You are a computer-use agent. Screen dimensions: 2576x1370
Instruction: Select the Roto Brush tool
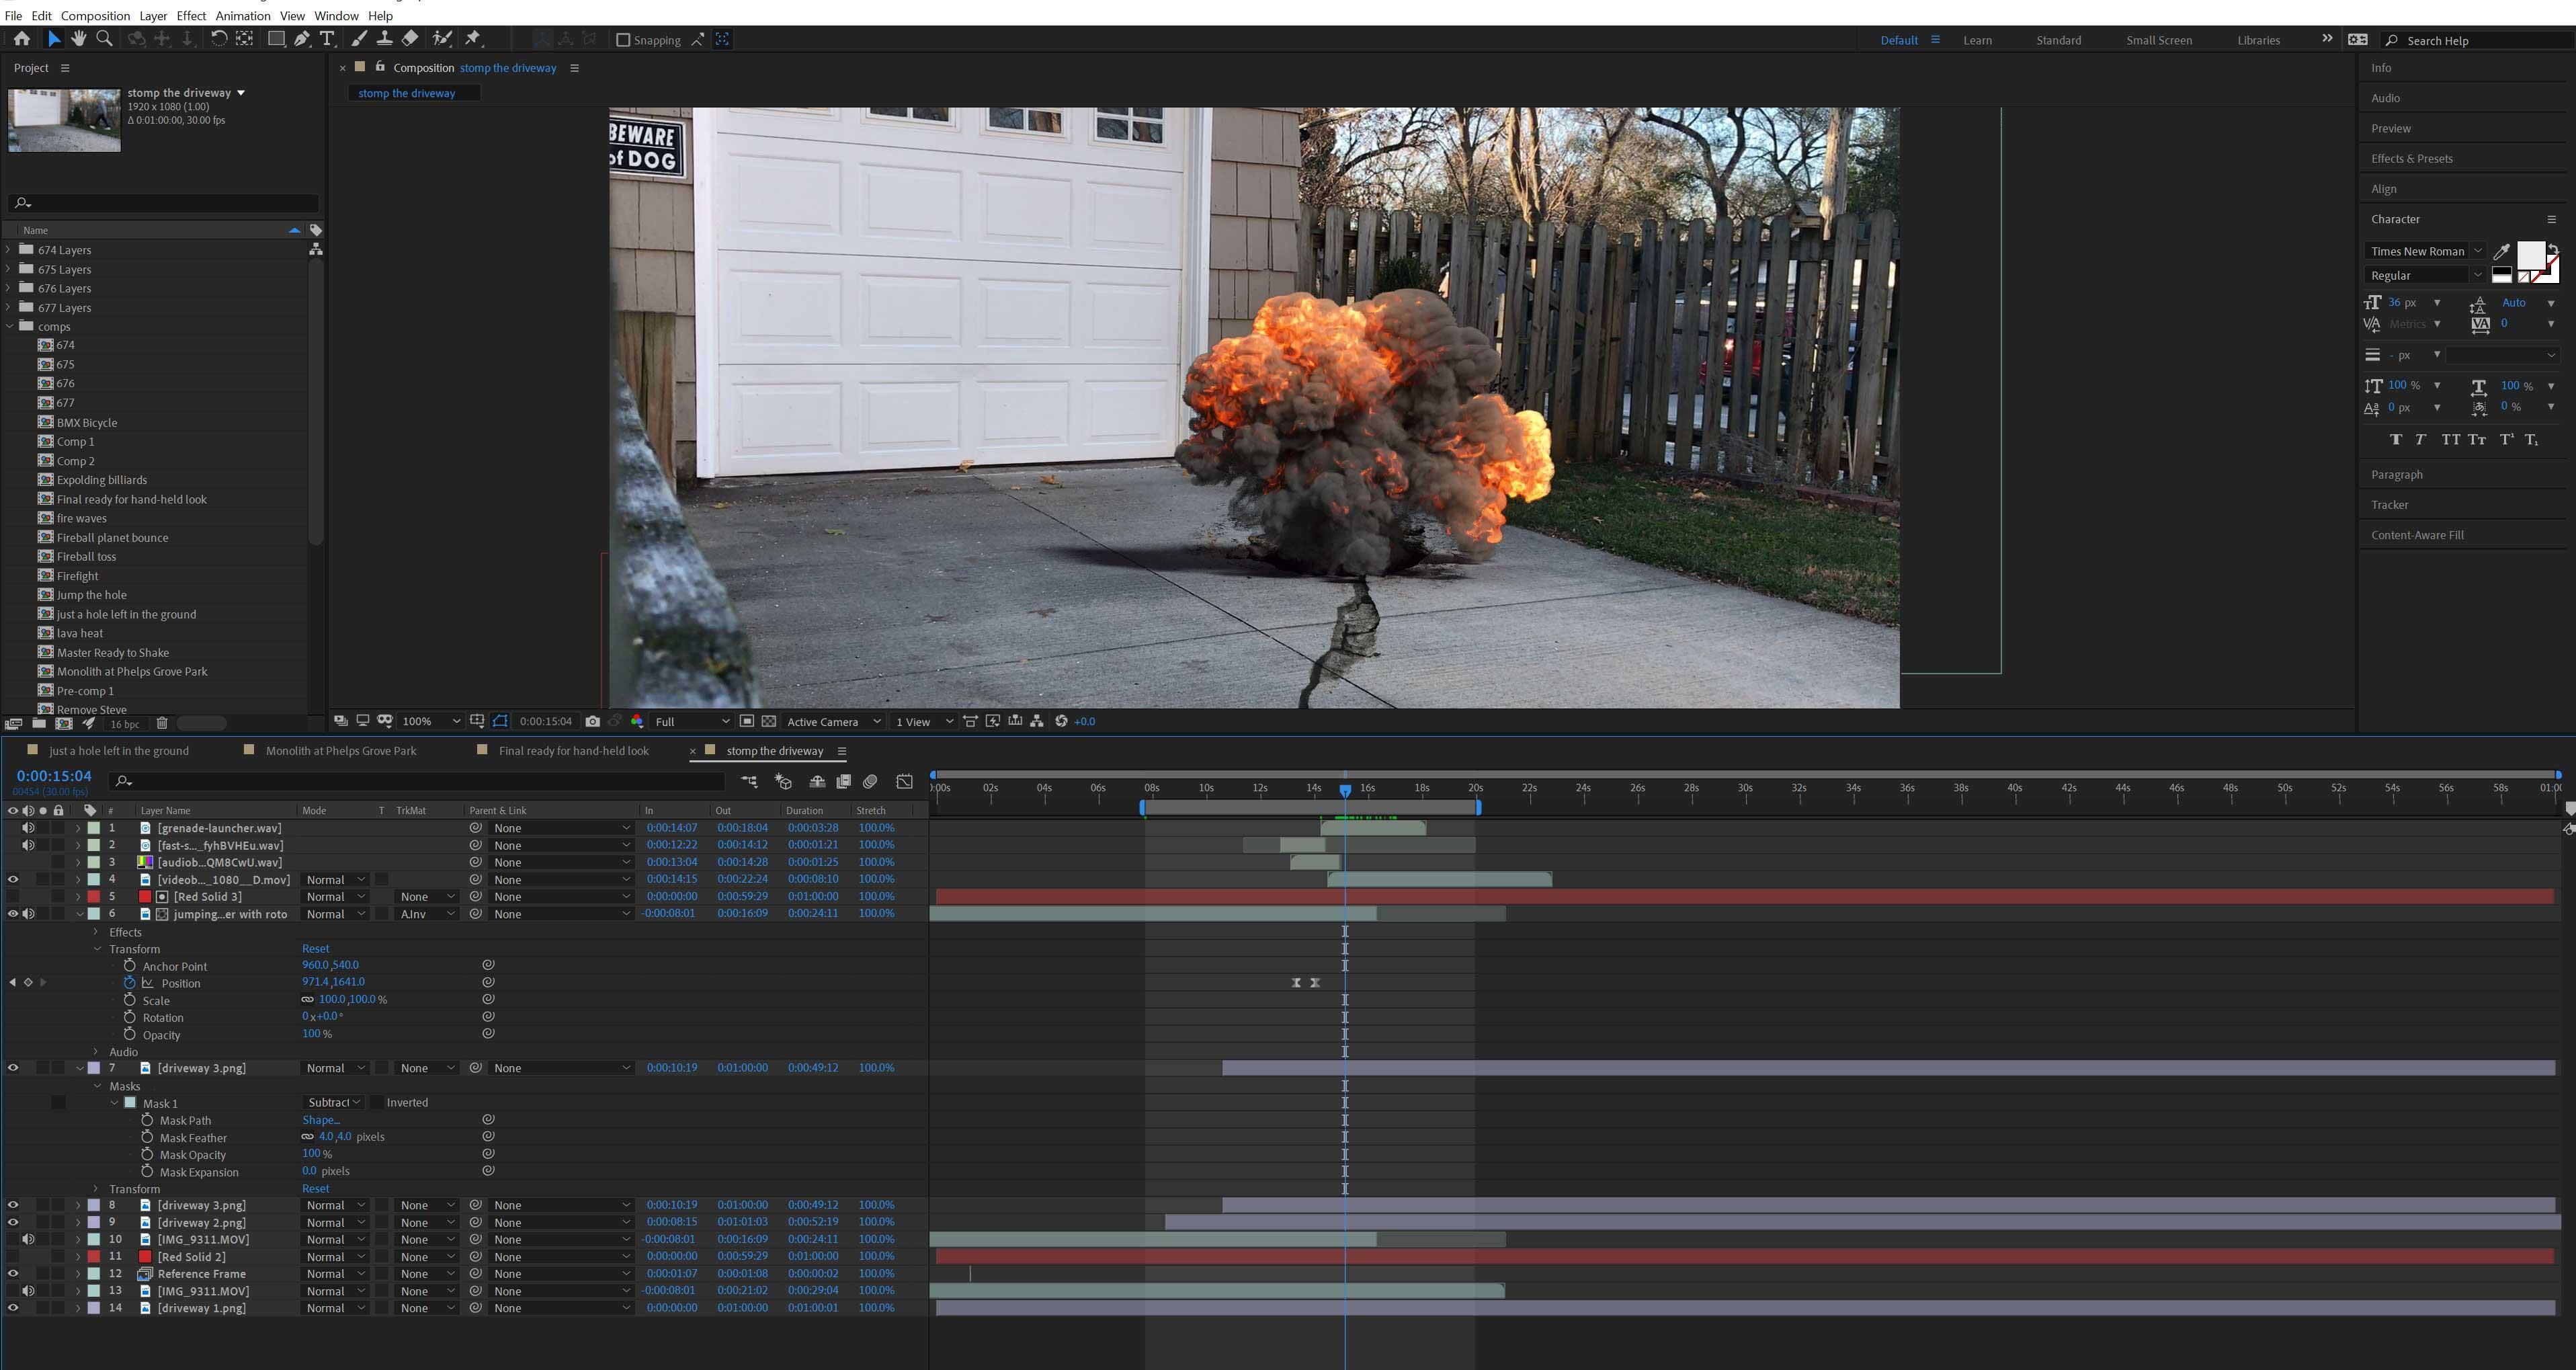click(441, 39)
